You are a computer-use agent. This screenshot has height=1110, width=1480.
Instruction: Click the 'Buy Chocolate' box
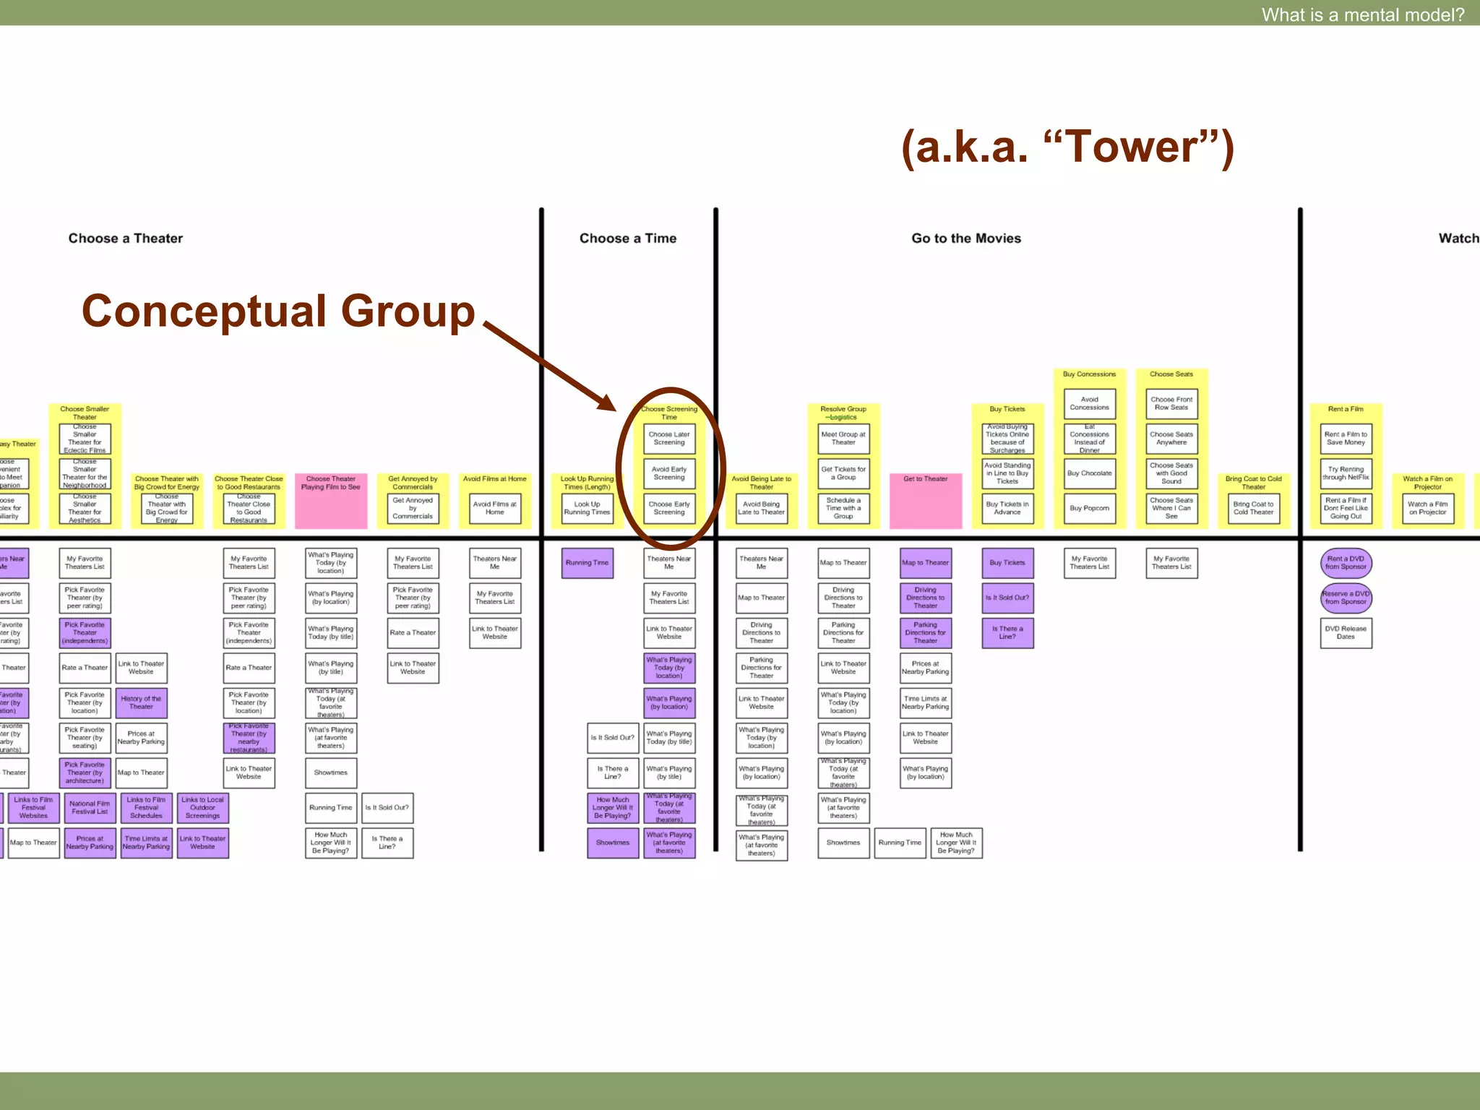pyautogui.click(x=1090, y=473)
